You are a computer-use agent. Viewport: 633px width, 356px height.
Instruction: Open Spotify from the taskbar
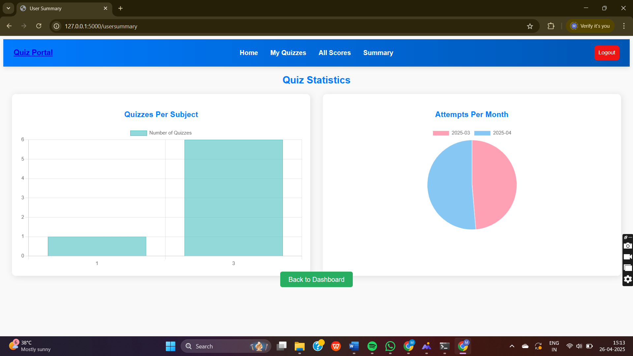(x=372, y=346)
